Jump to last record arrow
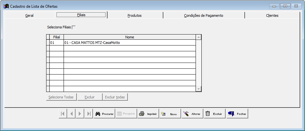This screenshot has width=305, height=131. tap(88, 114)
